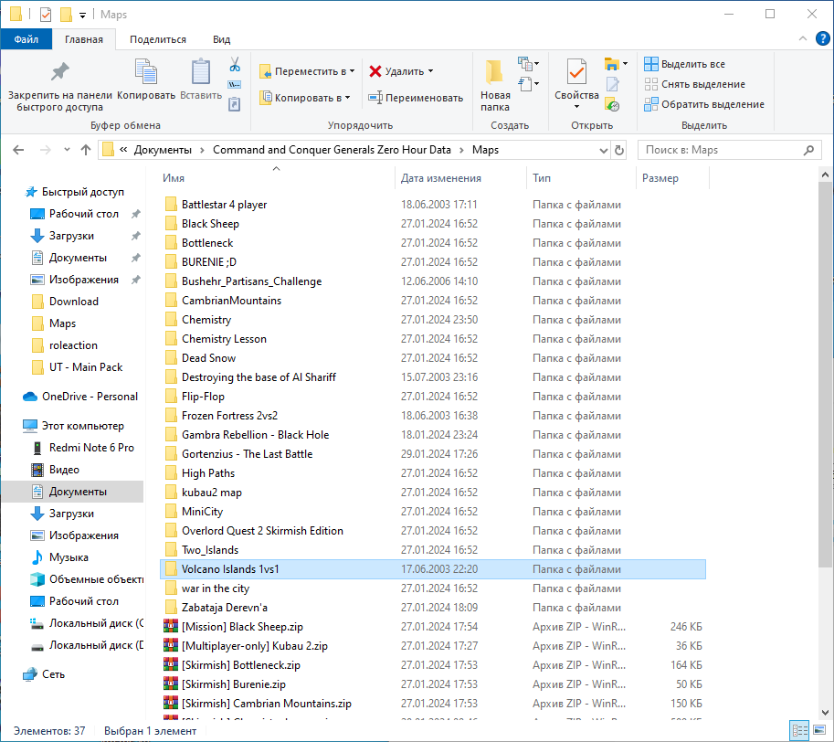Image resolution: width=834 pixels, height=742 pixels.
Task: Click the History icon in Открыть group
Action: click(612, 104)
